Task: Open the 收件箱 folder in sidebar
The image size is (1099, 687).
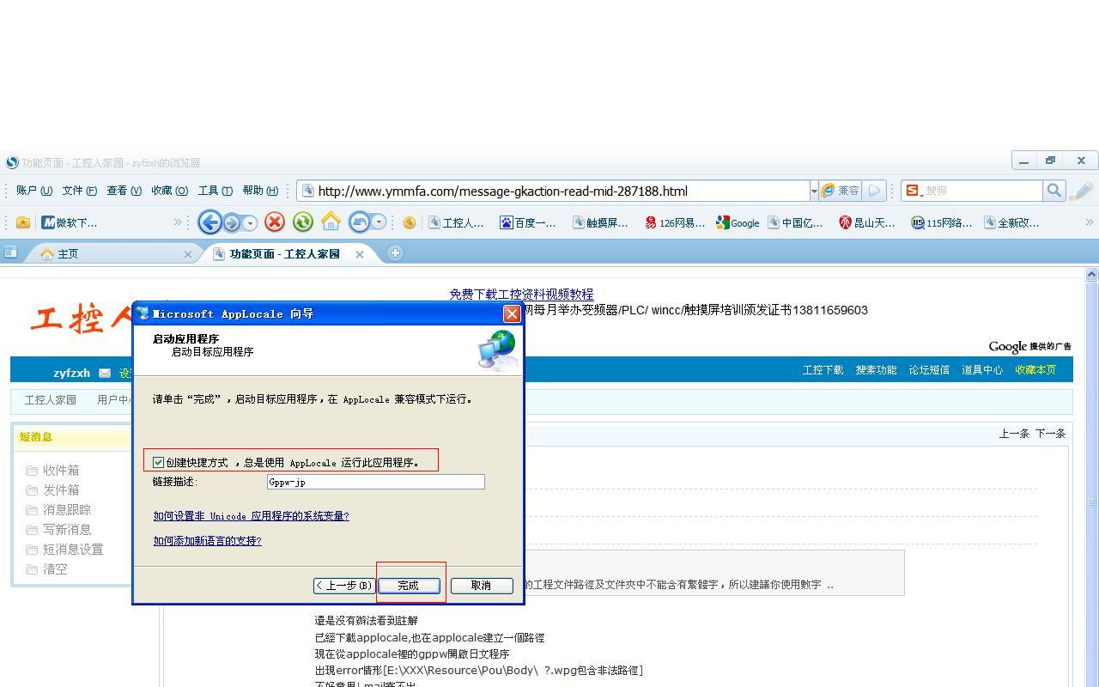Action: click(x=61, y=470)
